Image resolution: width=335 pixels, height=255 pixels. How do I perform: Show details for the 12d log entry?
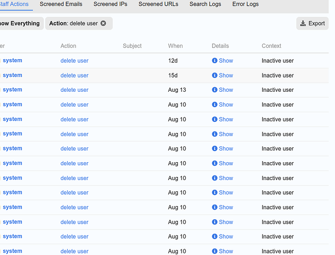coord(222,61)
